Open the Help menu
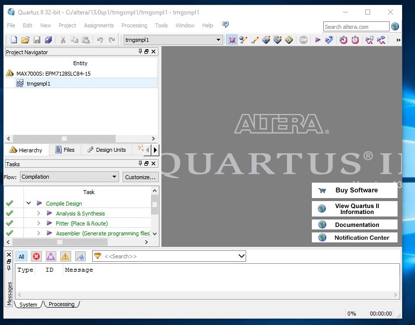This screenshot has width=415, height=325. (x=207, y=25)
